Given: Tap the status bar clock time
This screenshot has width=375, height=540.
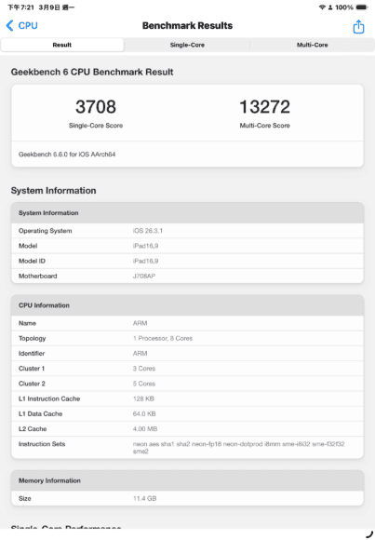Looking at the screenshot, I should coord(20,7).
